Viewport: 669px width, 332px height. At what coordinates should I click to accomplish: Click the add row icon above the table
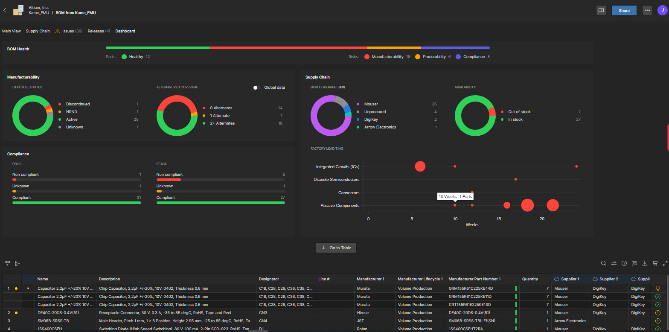click(7, 263)
